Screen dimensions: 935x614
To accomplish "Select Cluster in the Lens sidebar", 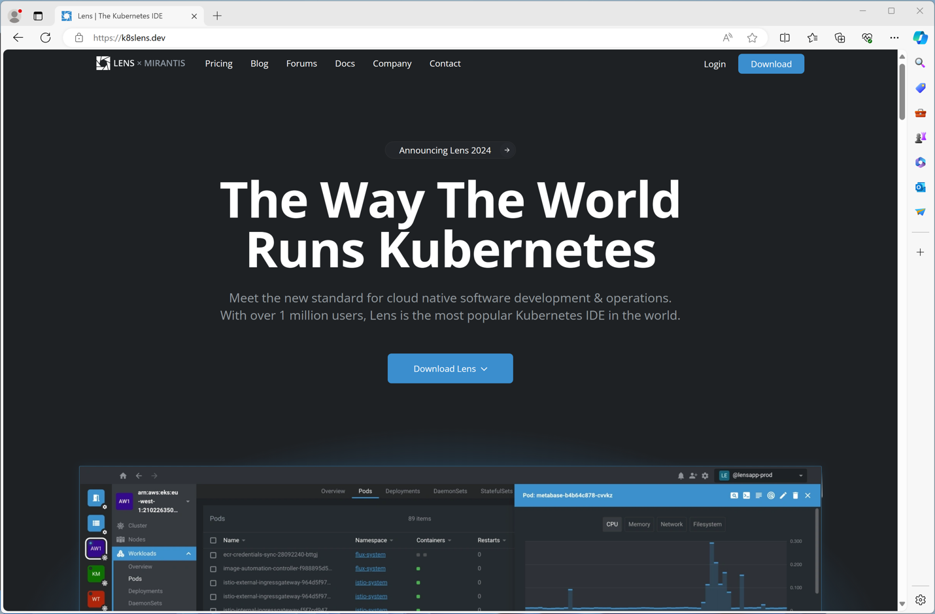I will coord(137,526).
